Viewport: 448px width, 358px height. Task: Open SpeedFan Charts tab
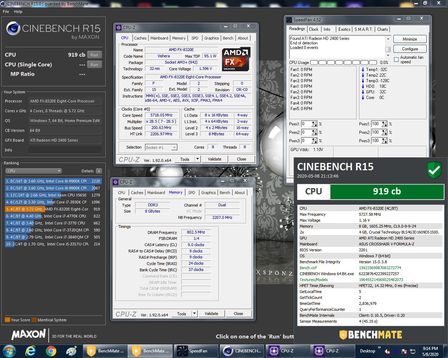(x=383, y=29)
